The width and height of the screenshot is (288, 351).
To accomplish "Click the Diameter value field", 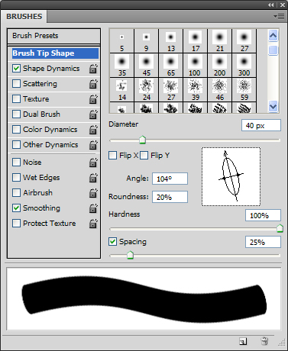I will tap(261, 126).
